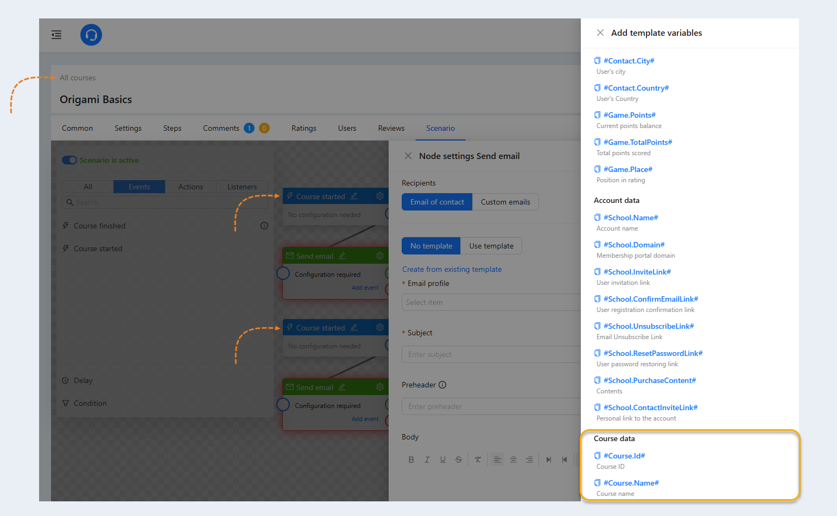Open the Reviews tab
The height and width of the screenshot is (516, 837).
click(391, 128)
